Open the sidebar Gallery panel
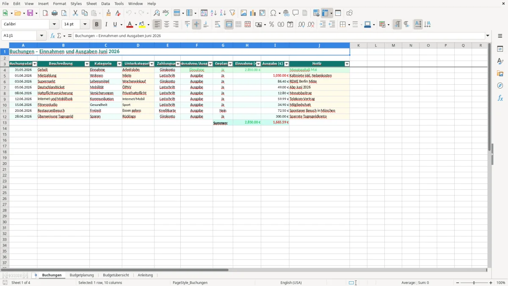508x286 pixels. tap(500, 73)
